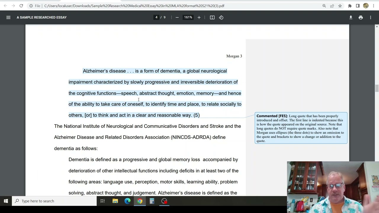Open the PDF sidebar menu icon
The height and width of the screenshot is (213, 379).
pos(8,17)
